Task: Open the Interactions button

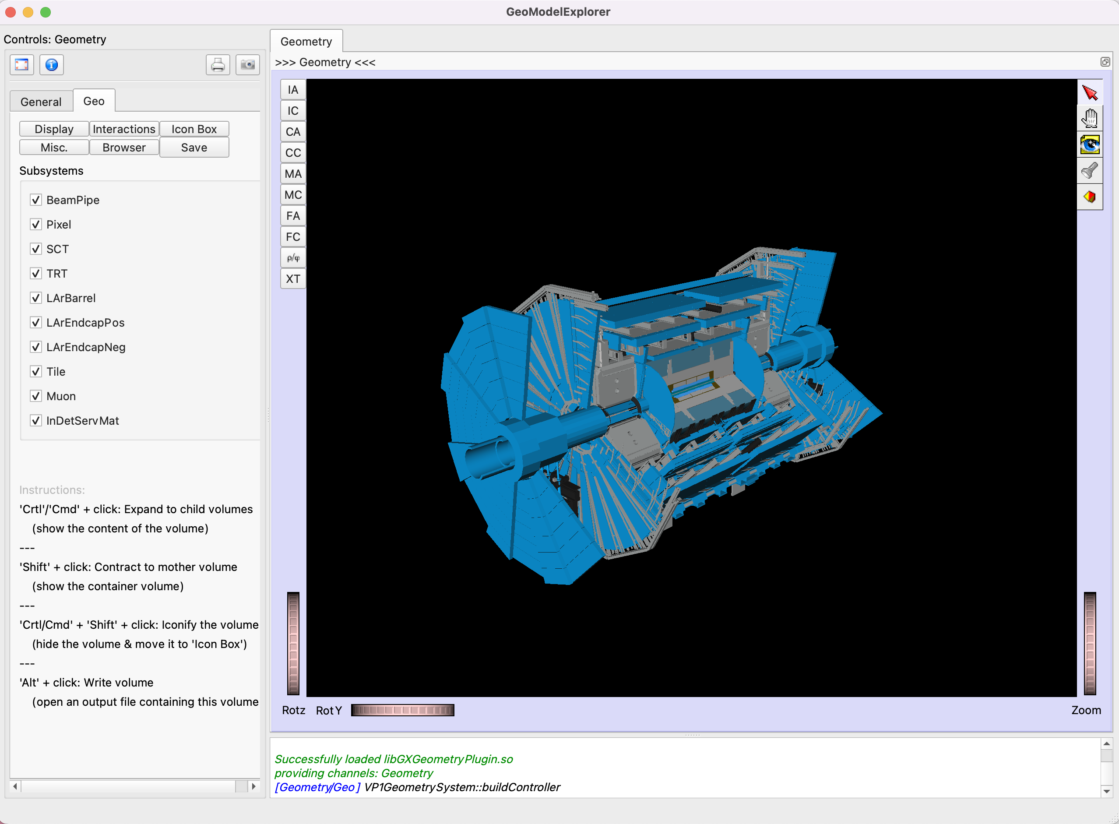Action: 124,129
